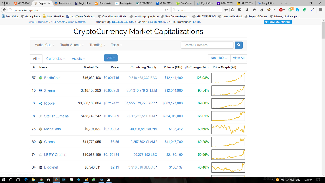This screenshot has width=325, height=183.
Task: Close the active CryptoCurrency tab
Action: point(49,3)
